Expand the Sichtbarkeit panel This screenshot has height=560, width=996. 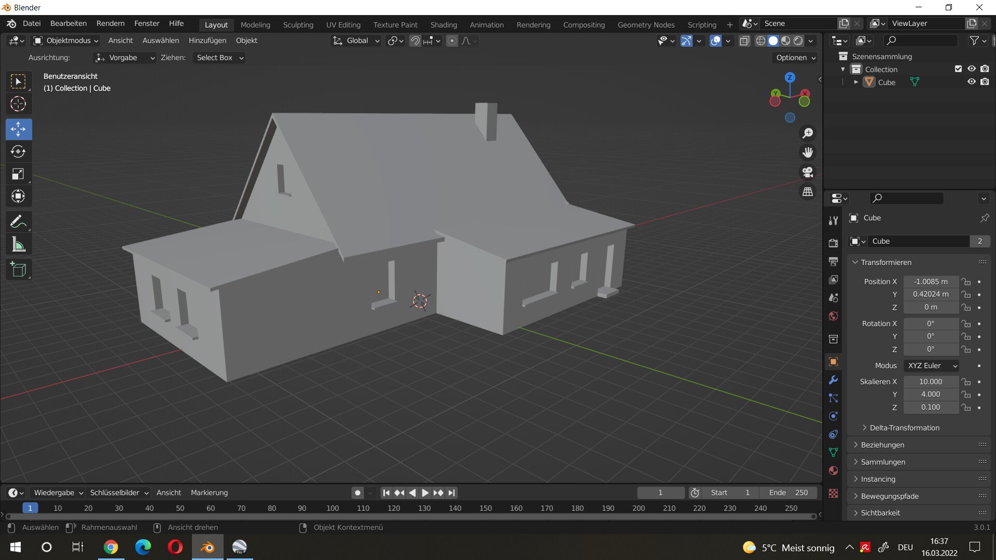(x=880, y=513)
